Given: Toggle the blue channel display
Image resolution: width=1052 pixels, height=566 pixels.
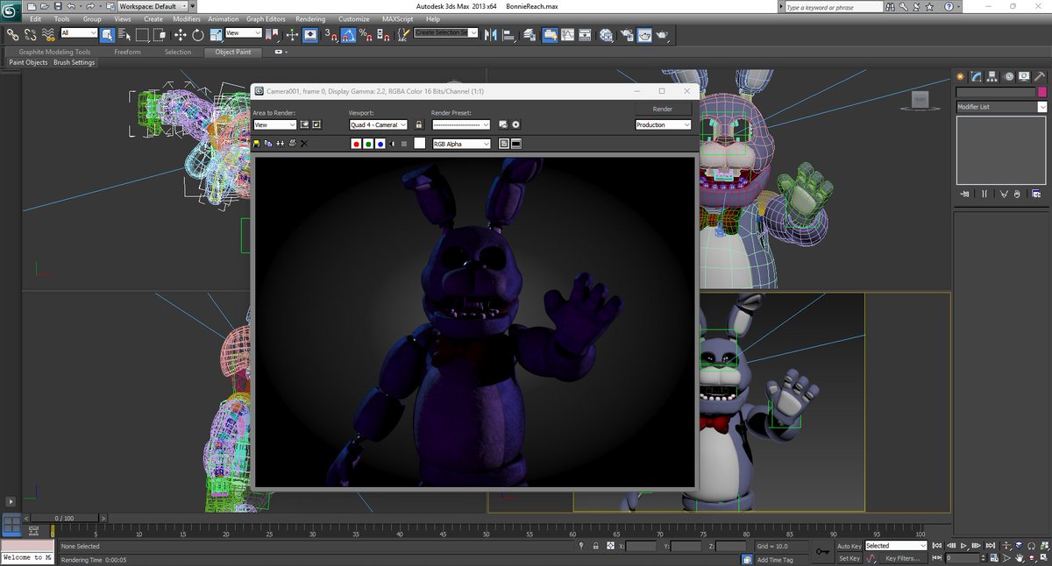Looking at the screenshot, I should coord(380,144).
